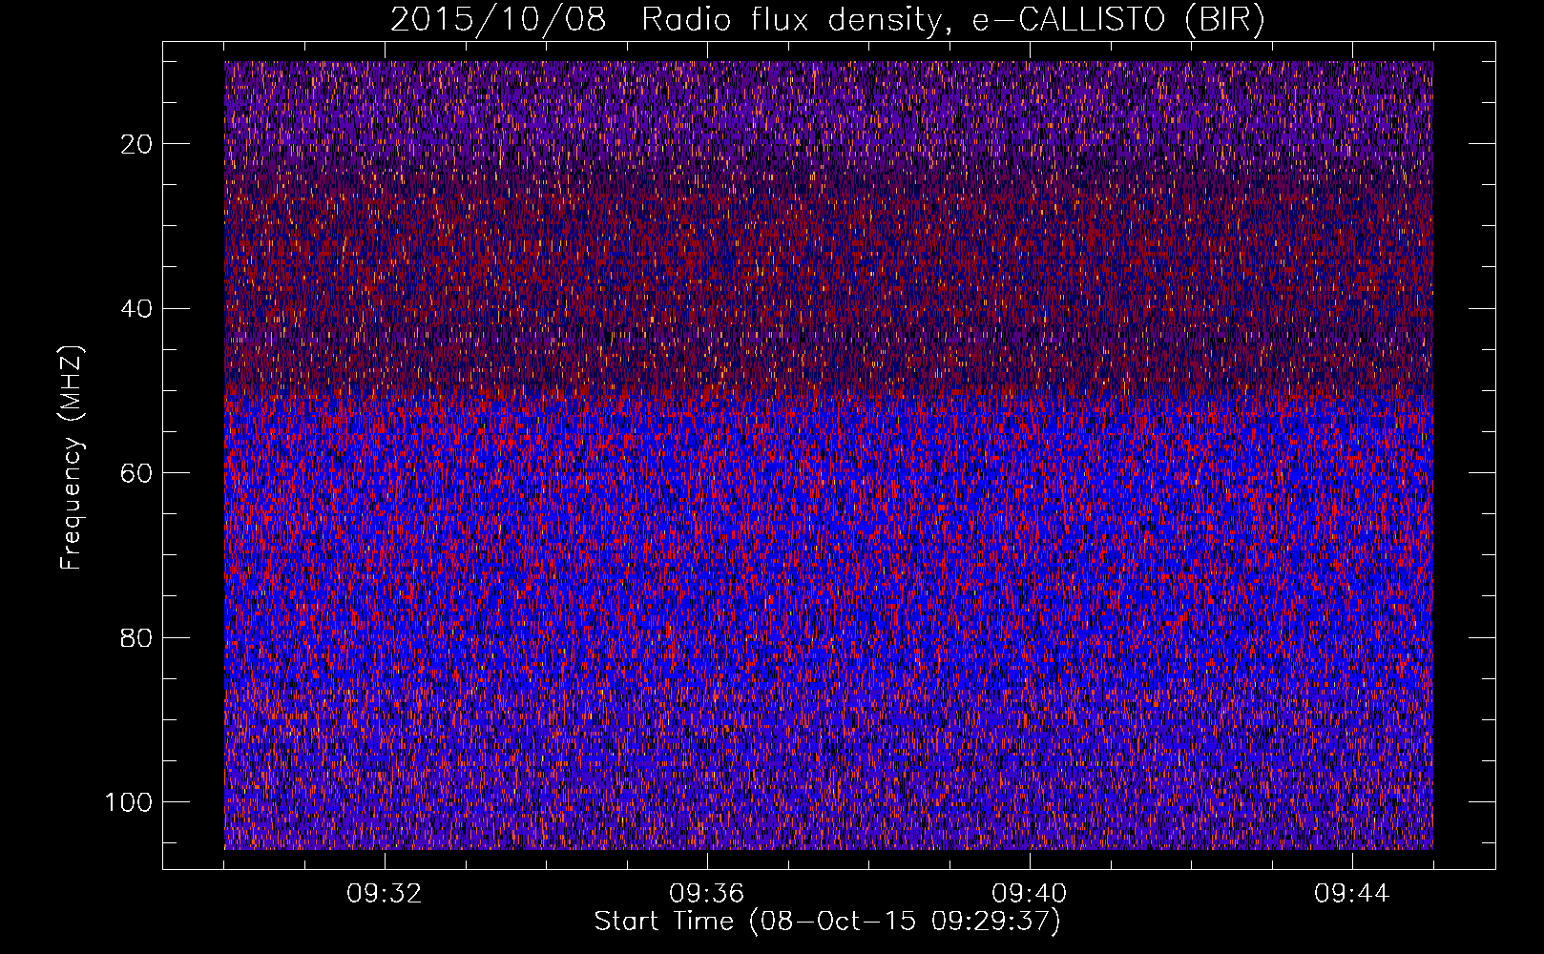Click the 09:32 time tick label
1544x954 pixels.
[x=385, y=894]
